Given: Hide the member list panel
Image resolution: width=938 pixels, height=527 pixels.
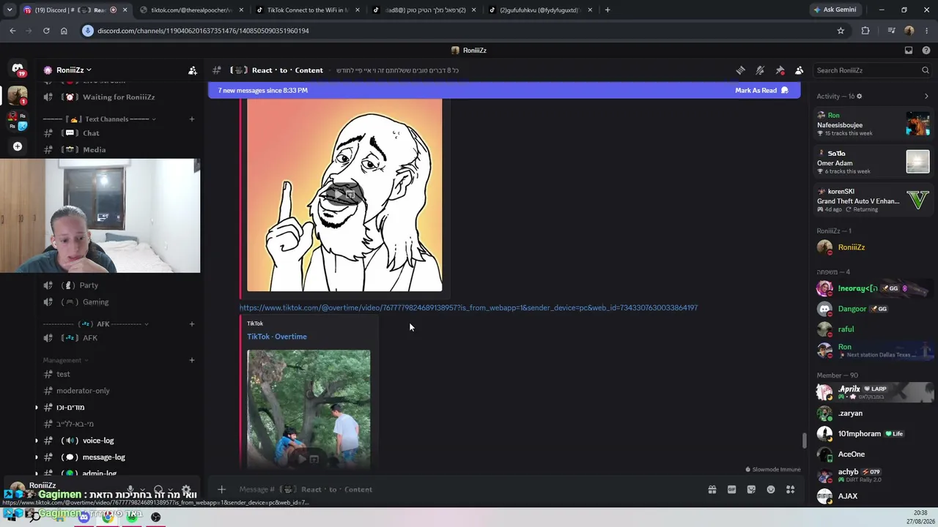Looking at the screenshot, I should click(799, 70).
